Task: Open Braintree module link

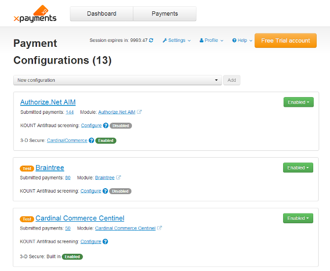Action: pos(105,178)
